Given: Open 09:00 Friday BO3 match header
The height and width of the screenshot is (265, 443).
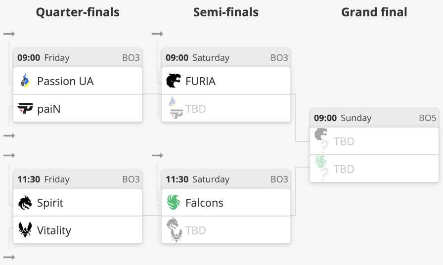Looking at the screenshot, I should click(78, 58).
